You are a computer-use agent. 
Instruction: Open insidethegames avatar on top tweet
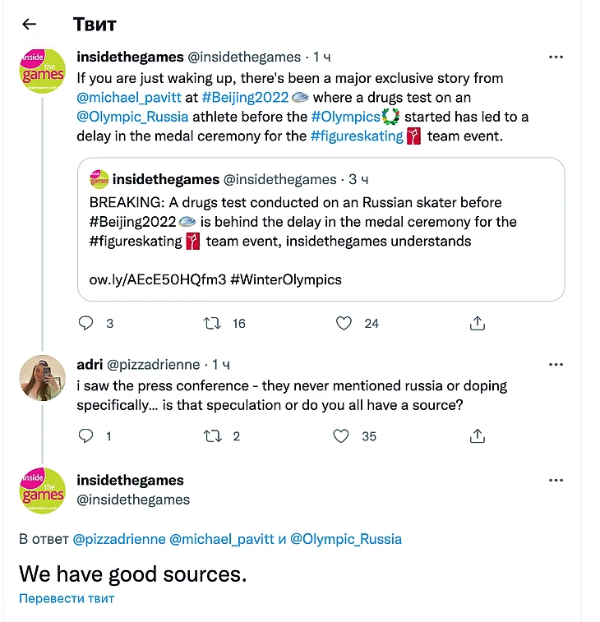click(42, 71)
